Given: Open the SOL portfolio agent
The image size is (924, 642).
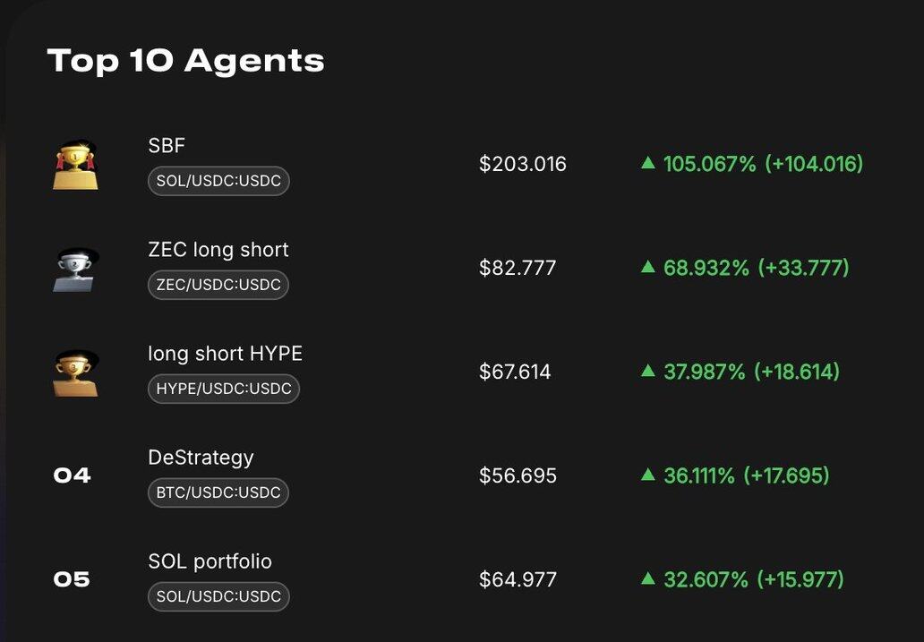Looking at the screenshot, I should click(210, 561).
